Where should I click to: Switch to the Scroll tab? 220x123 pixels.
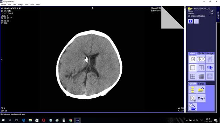point(201,84)
